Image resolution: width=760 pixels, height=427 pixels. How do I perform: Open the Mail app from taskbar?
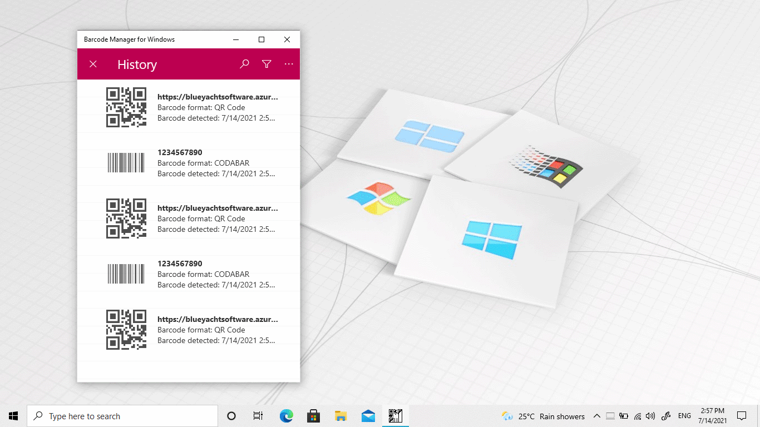click(368, 416)
